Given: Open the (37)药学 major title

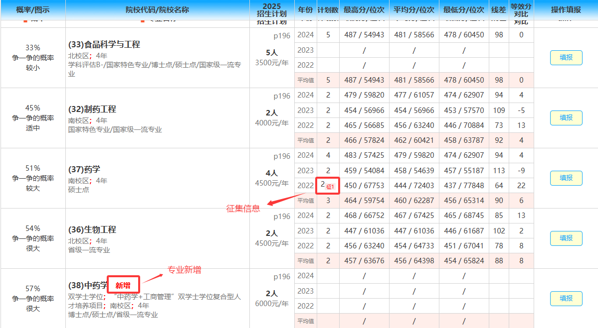Looking at the screenshot, I should (x=84, y=170).
